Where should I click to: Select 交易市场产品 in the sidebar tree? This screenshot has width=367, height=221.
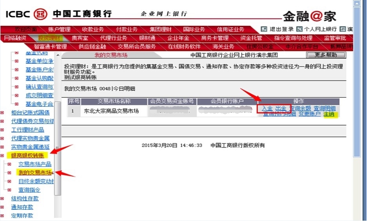point(35,164)
